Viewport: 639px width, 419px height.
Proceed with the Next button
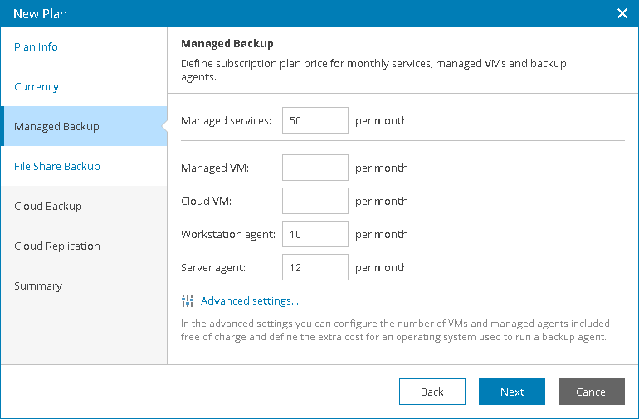(x=512, y=392)
